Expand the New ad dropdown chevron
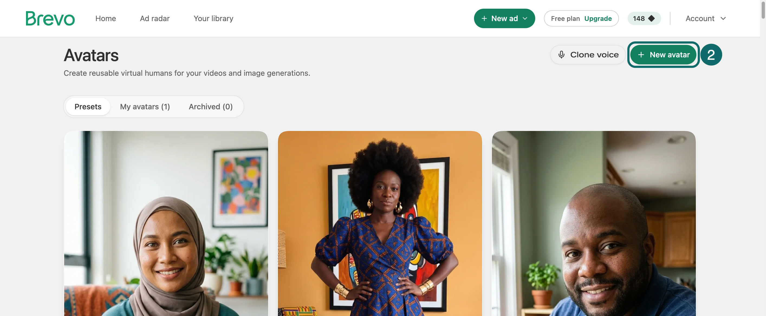Viewport: 766px width, 316px height. pyautogui.click(x=525, y=18)
